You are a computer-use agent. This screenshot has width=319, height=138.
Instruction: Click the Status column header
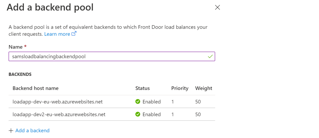[143, 88]
